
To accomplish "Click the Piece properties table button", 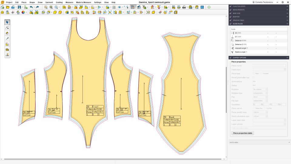I will [243, 133].
